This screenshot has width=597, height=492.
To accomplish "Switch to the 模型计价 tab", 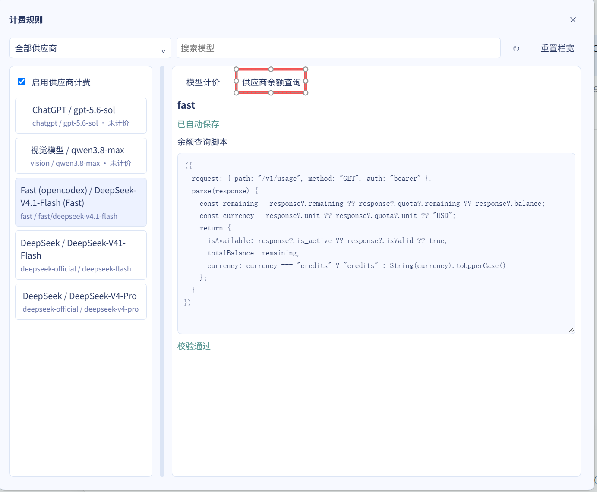I will (x=203, y=82).
